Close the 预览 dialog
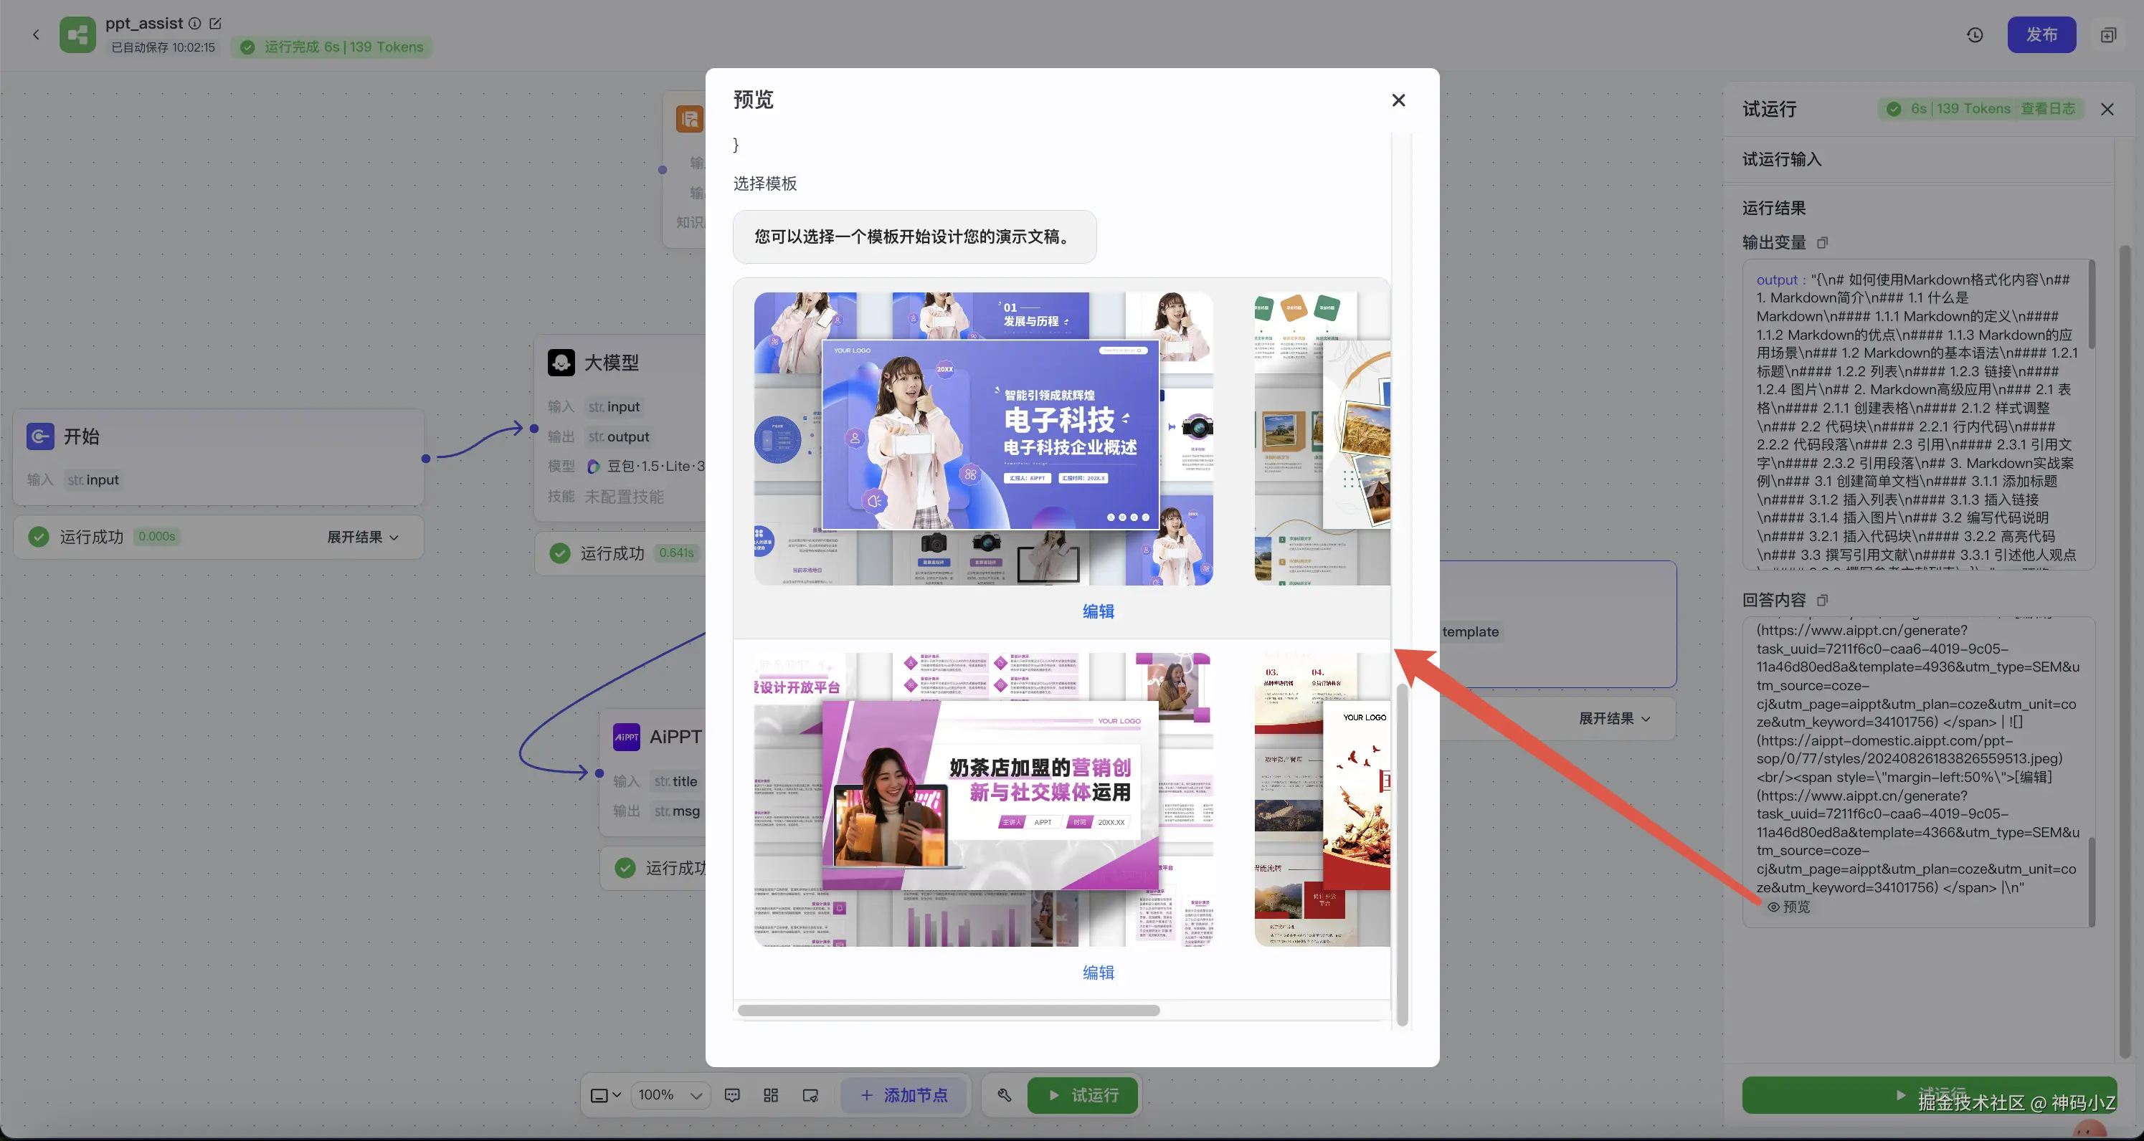 pos(1398,100)
